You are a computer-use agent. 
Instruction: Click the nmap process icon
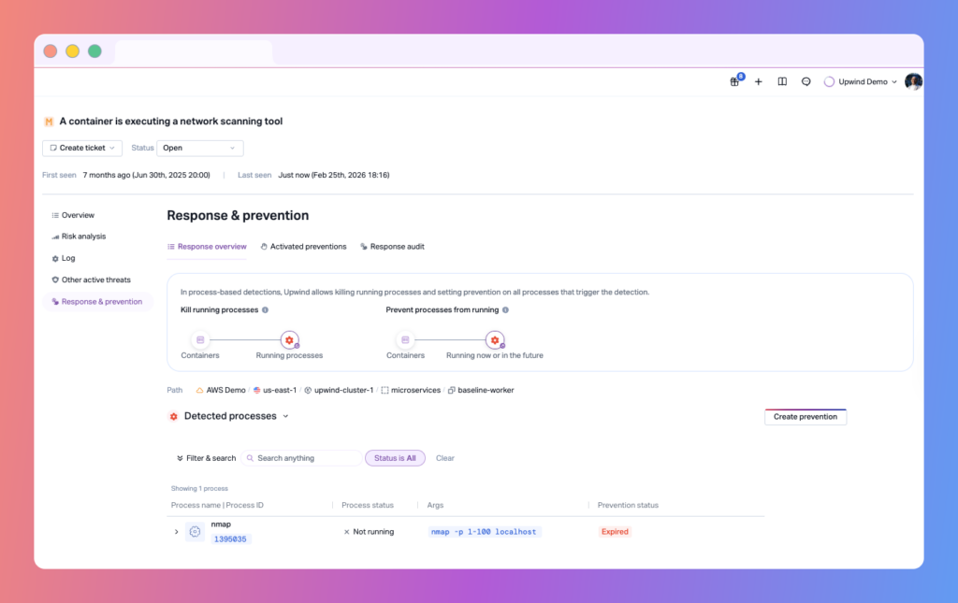point(195,531)
